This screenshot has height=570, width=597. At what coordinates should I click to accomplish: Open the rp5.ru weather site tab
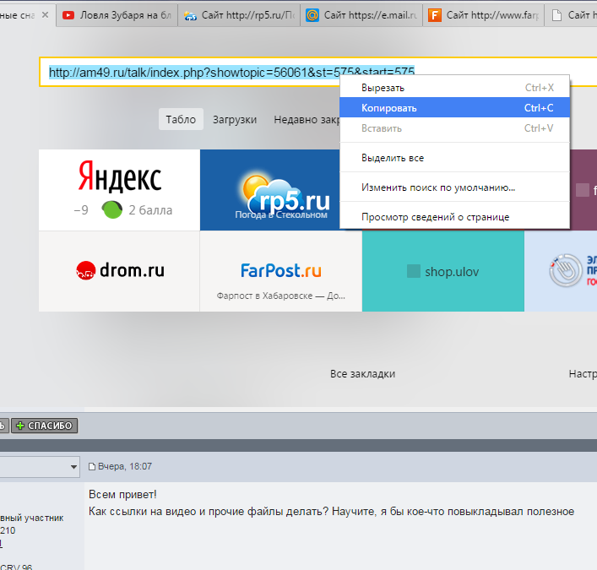[x=239, y=14]
